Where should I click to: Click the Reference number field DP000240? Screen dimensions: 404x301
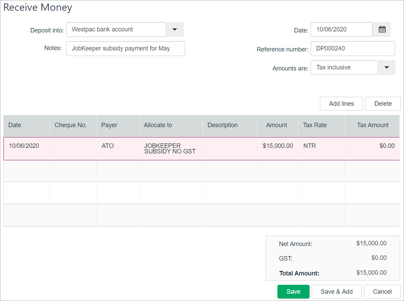coord(352,49)
